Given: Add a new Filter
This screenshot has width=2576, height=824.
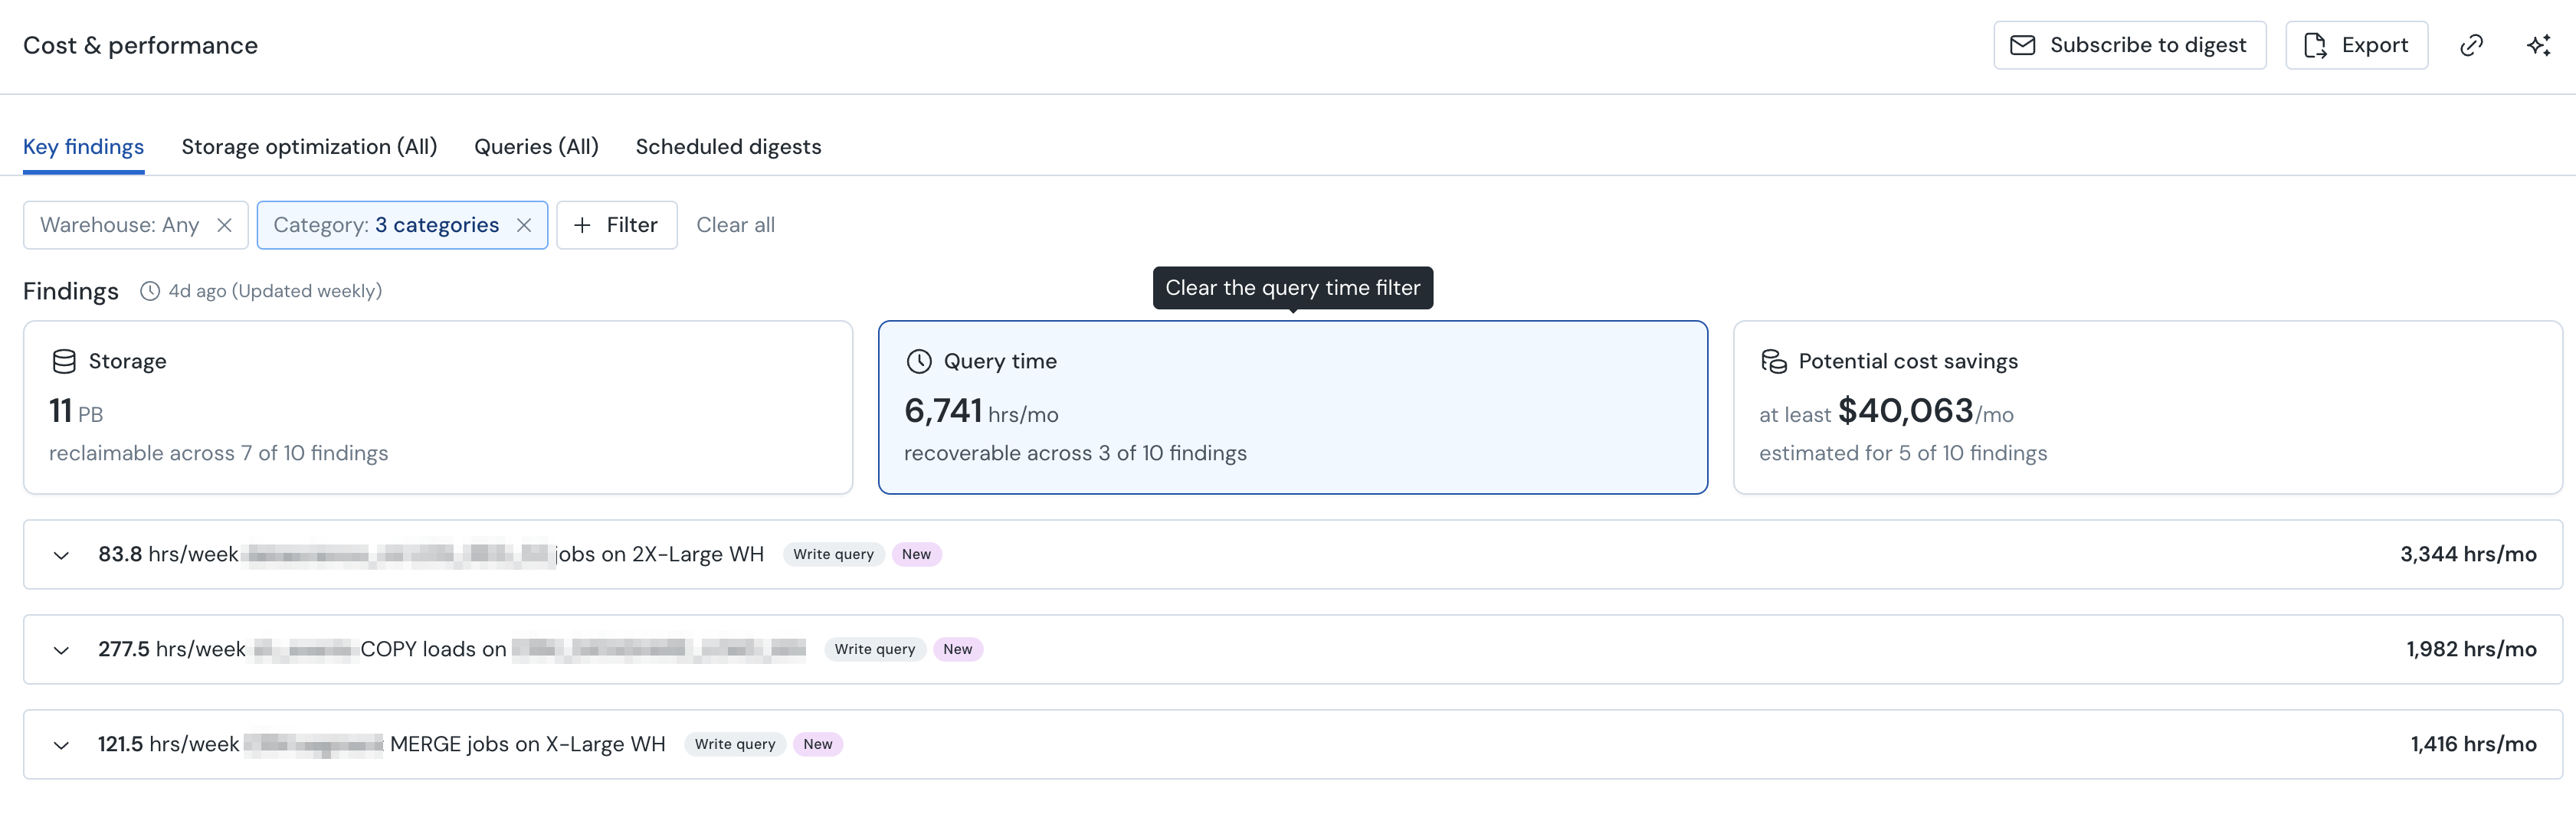Looking at the screenshot, I should [x=616, y=225].
